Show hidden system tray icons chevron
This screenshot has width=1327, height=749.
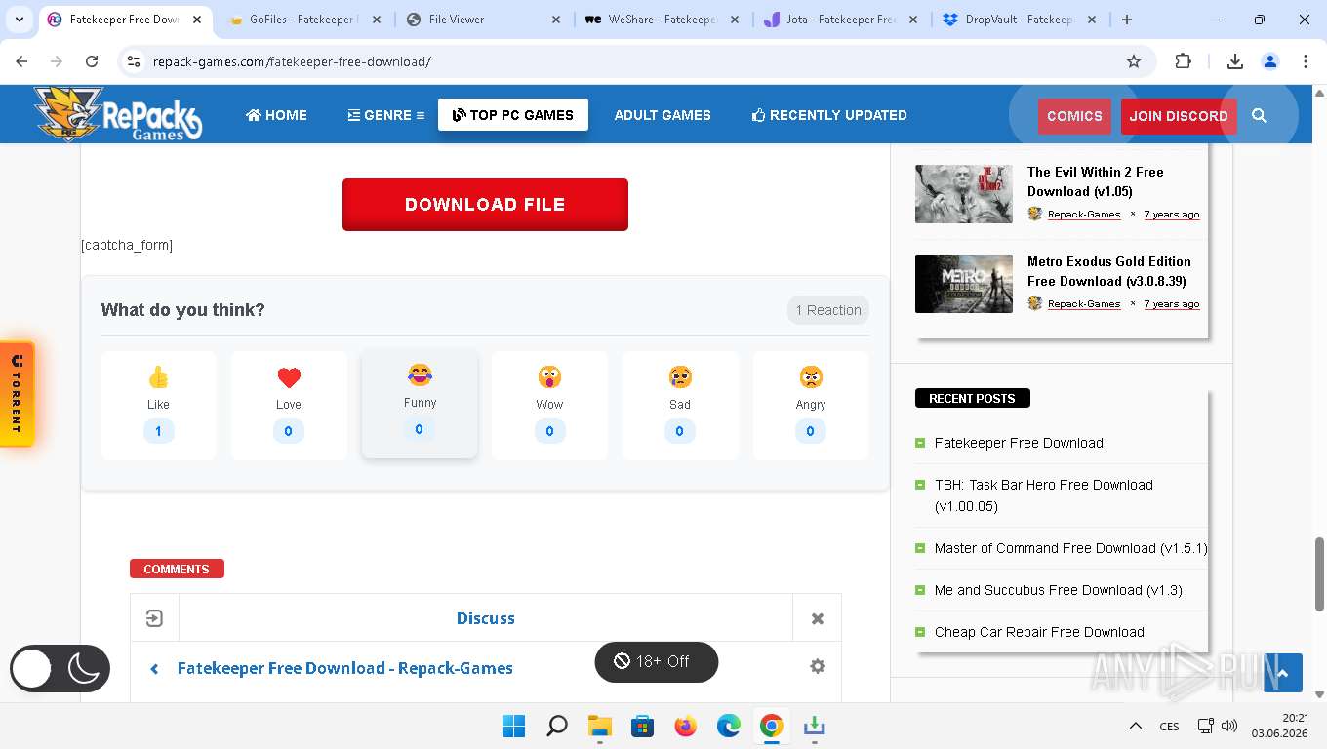coord(1136,726)
